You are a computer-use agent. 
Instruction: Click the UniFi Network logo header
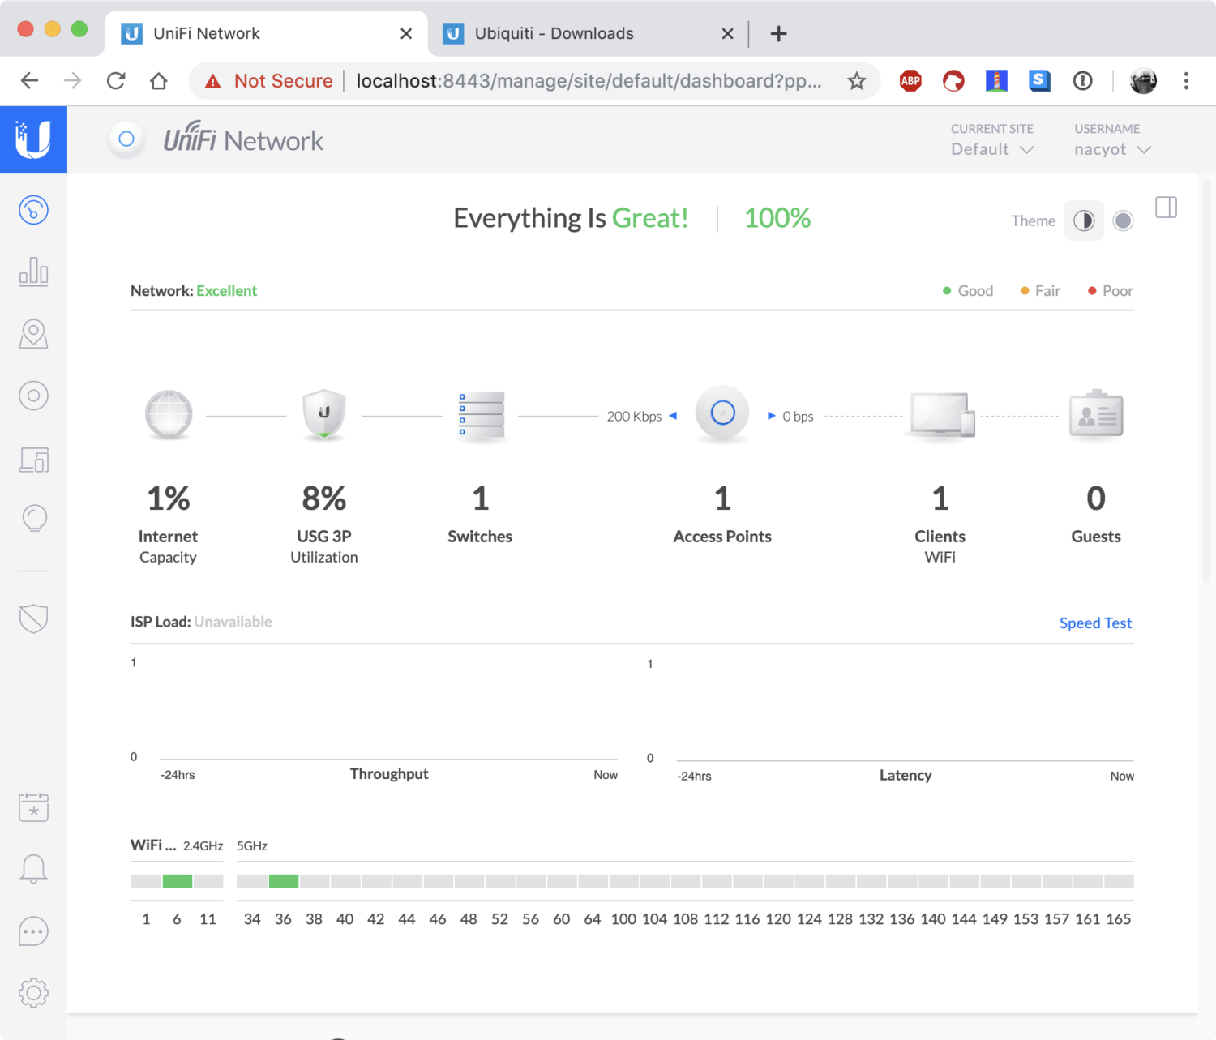point(243,139)
